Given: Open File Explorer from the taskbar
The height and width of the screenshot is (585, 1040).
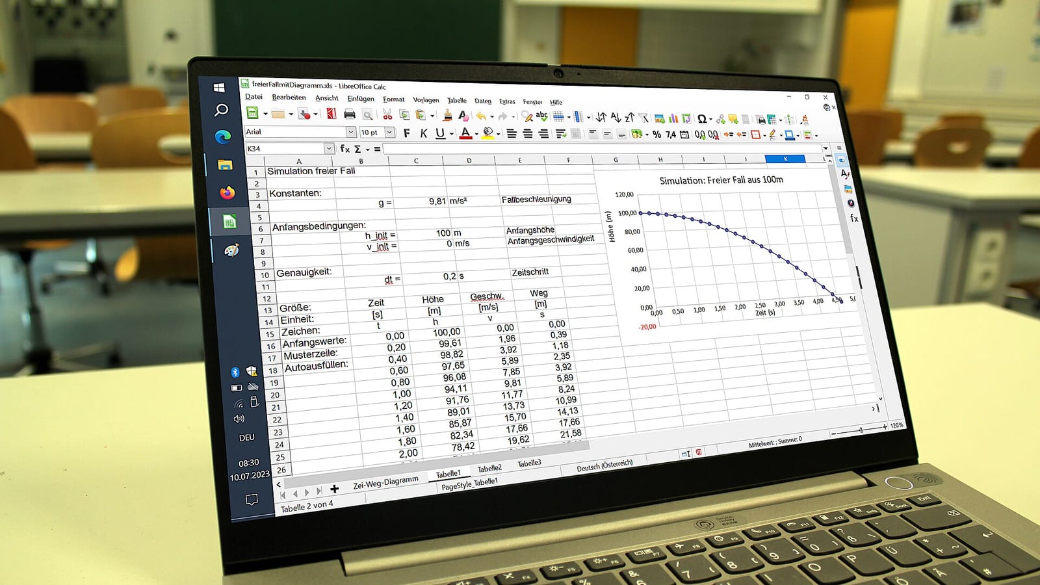Looking at the screenshot, I should 225,164.
